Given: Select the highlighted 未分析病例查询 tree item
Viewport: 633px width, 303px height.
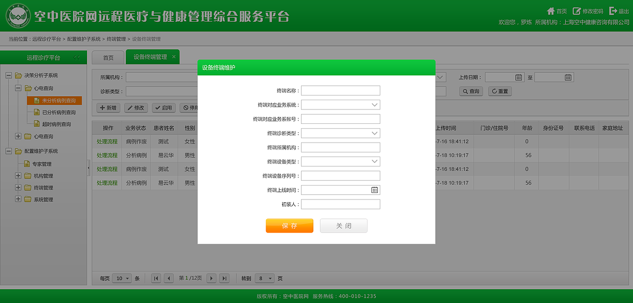Looking at the screenshot, I should point(54,101).
